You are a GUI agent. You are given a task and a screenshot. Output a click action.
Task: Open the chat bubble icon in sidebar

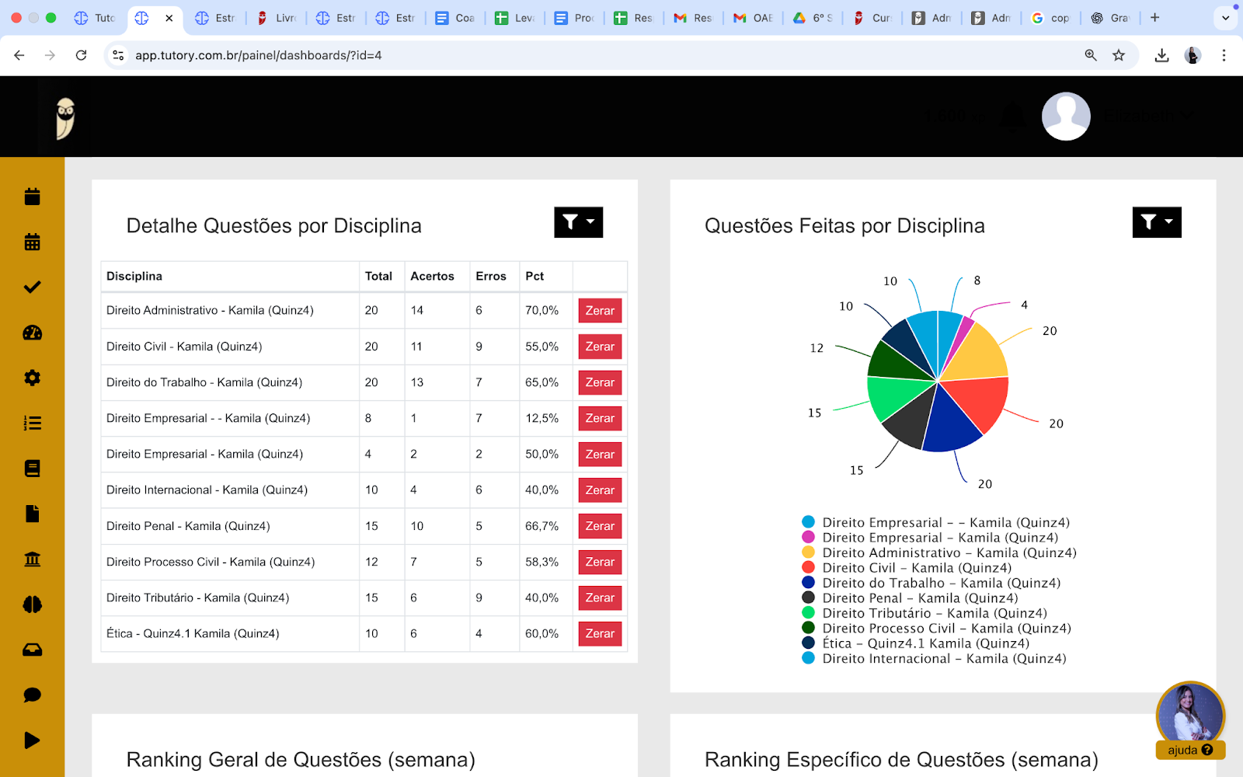pyautogui.click(x=32, y=695)
